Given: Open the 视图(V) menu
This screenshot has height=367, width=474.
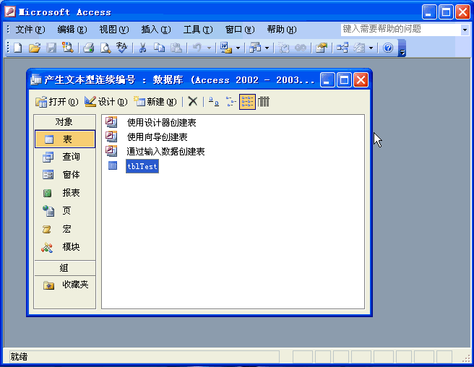Looking at the screenshot, I should [113, 30].
